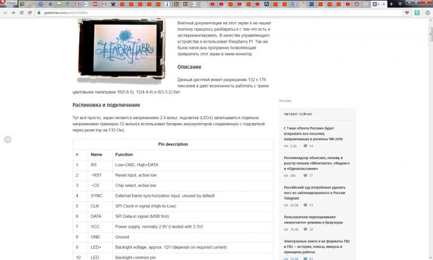Click the Описание heading
The width and height of the screenshot is (433, 260).
189,67
